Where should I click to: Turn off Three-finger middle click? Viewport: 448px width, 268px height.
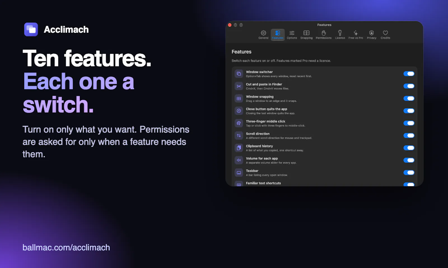click(409, 123)
